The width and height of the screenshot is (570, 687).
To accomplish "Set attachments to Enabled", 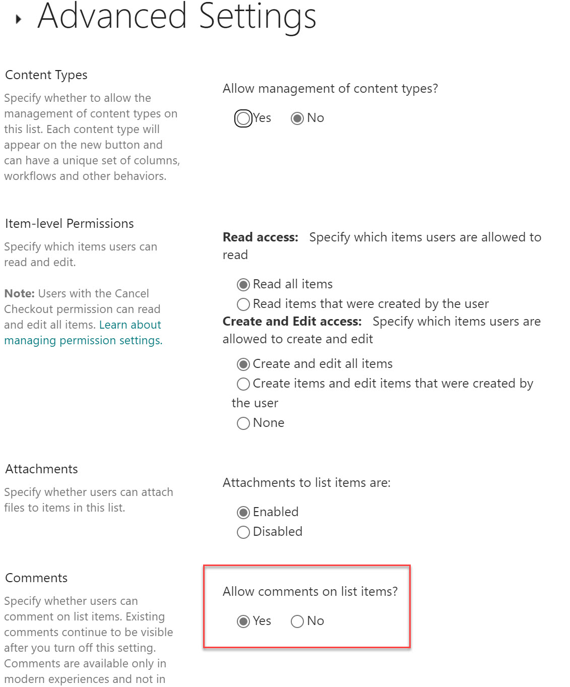I will (x=243, y=513).
